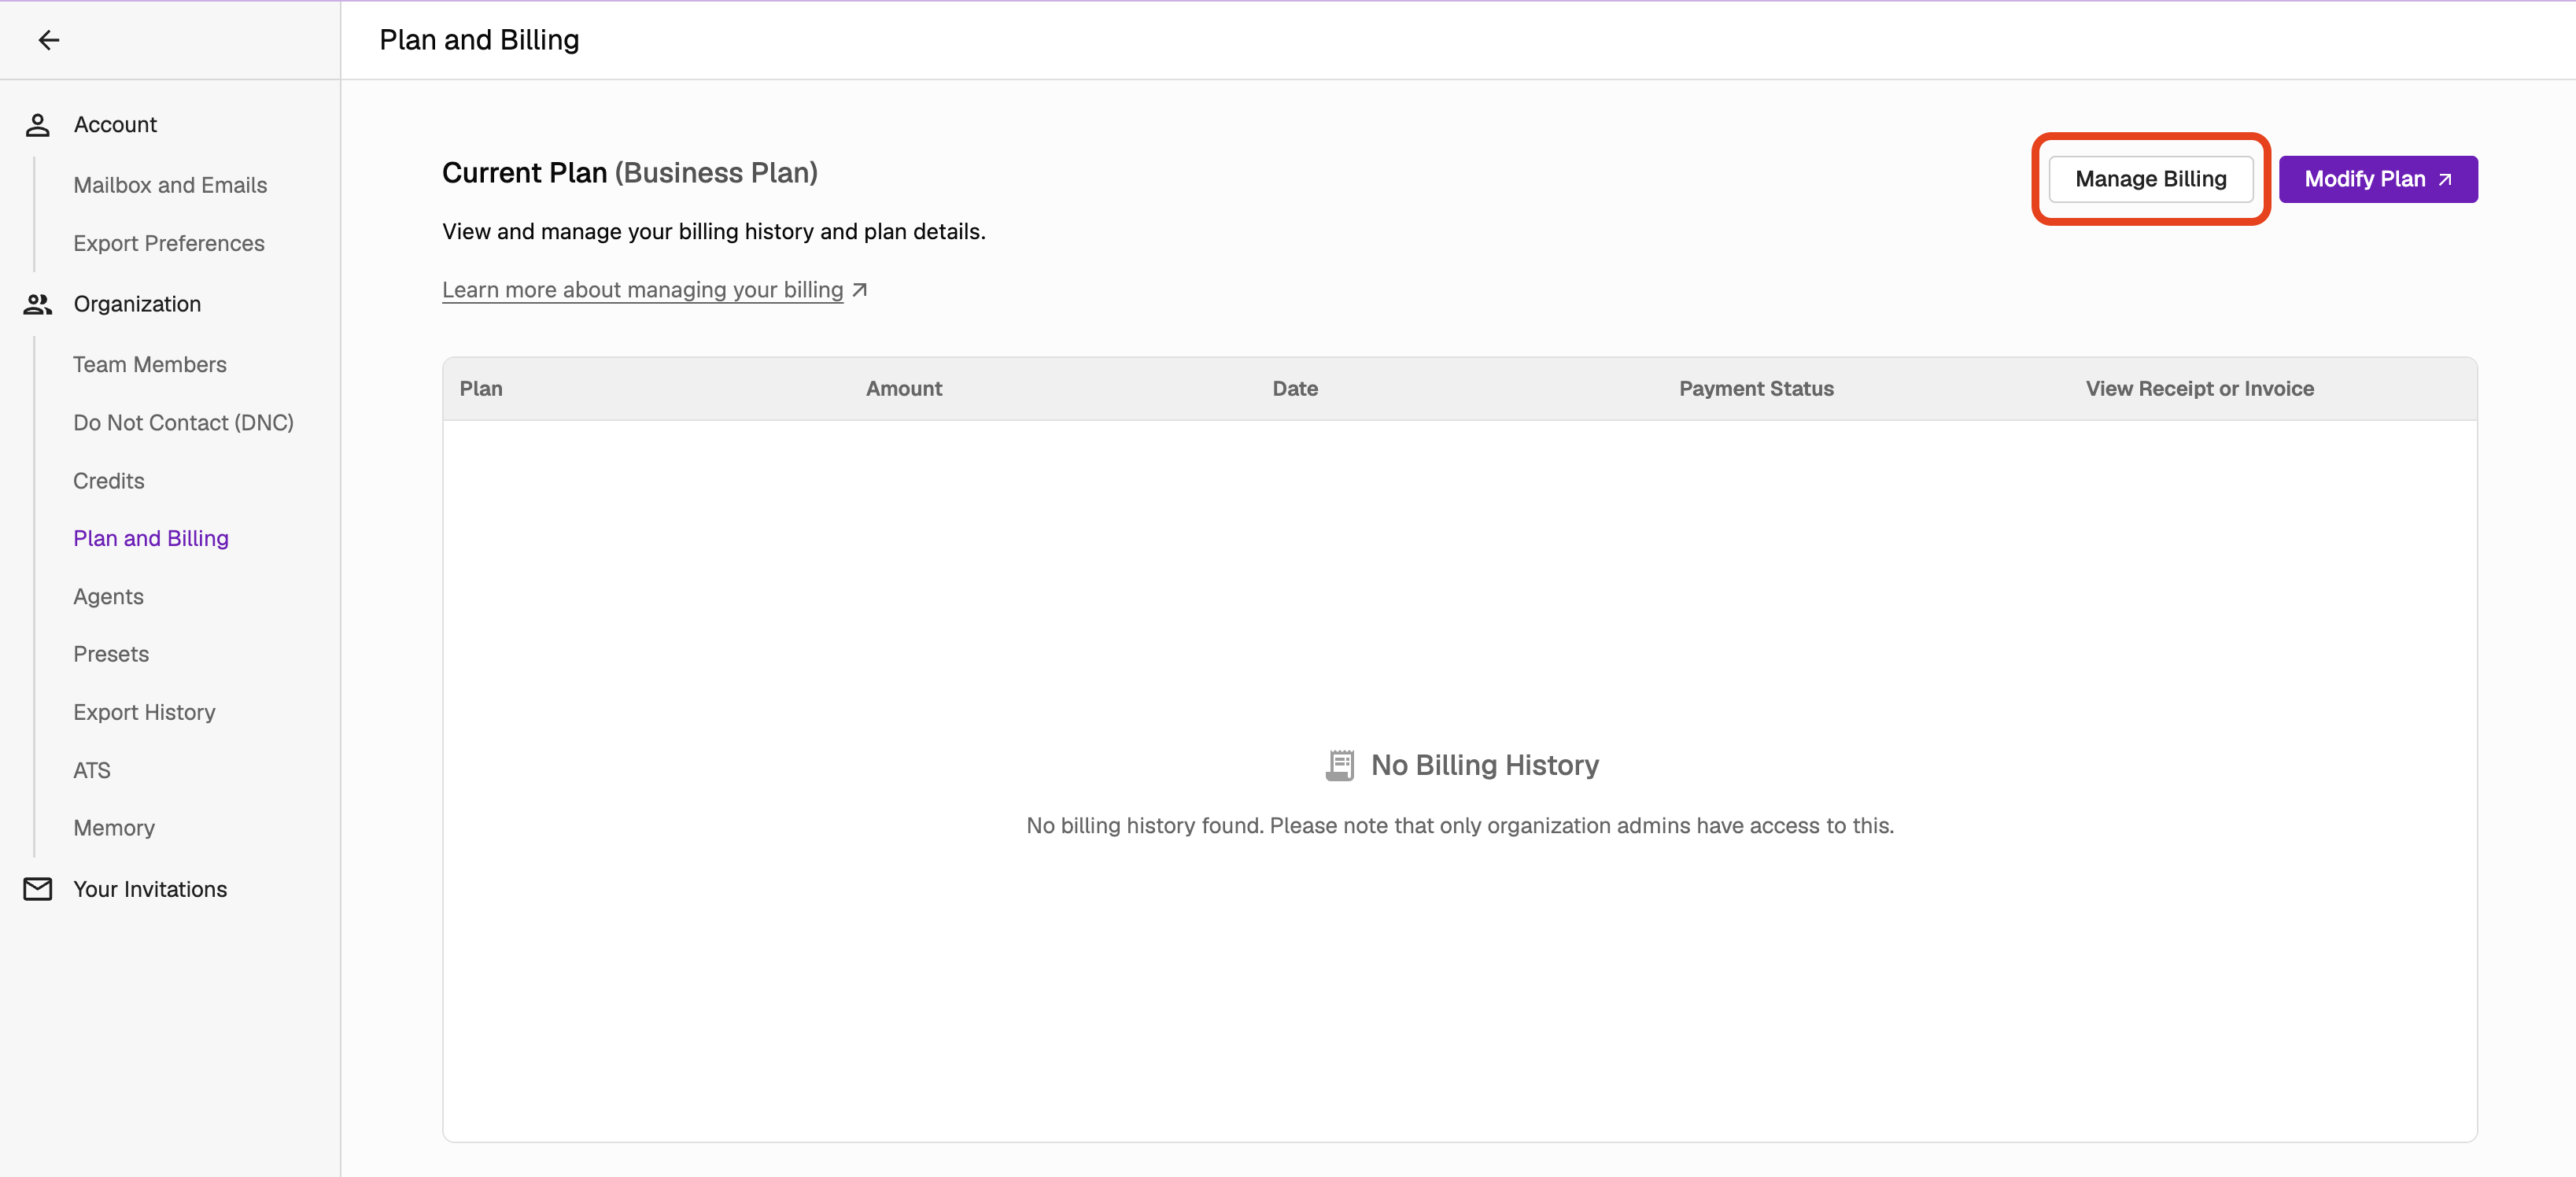Open Organization section
This screenshot has height=1177, width=2576.
(x=137, y=304)
